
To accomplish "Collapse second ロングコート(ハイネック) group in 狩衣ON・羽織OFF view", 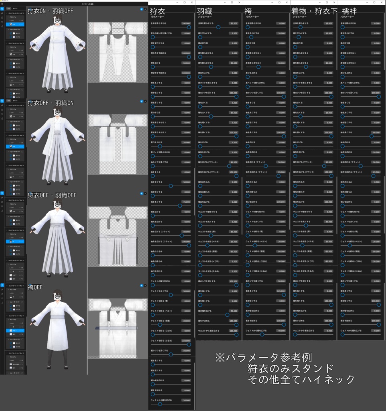I will pos(6,73).
